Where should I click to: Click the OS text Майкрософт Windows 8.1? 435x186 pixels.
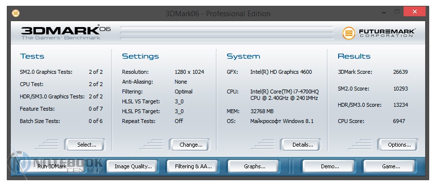(282, 121)
